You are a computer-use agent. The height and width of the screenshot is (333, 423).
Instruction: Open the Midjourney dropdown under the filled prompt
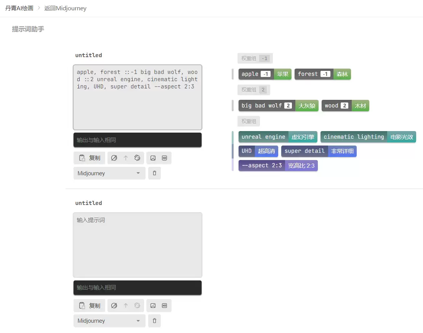click(x=109, y=173)
